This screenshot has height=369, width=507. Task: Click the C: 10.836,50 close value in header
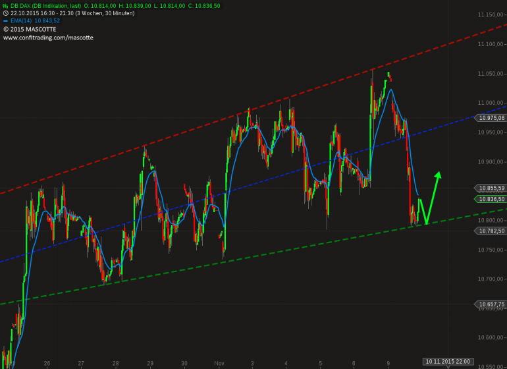click(x=204, y=6)
